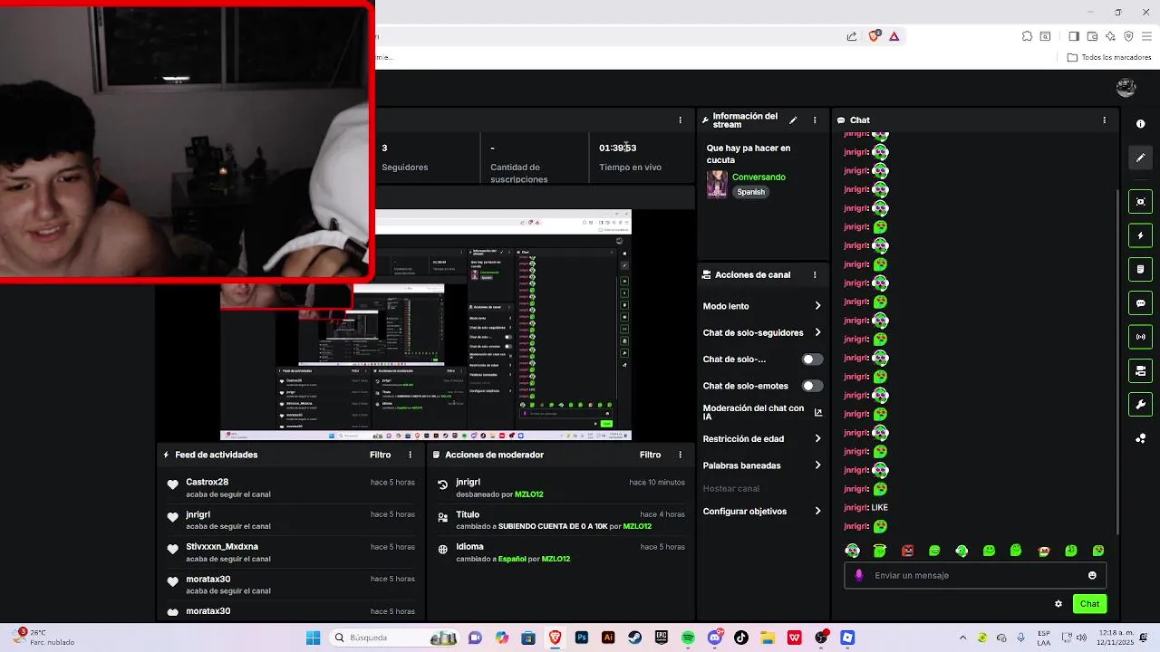Open the Chat panel three-dot menu
The width and height of the screenshot is (1160, 652).
1104,120
